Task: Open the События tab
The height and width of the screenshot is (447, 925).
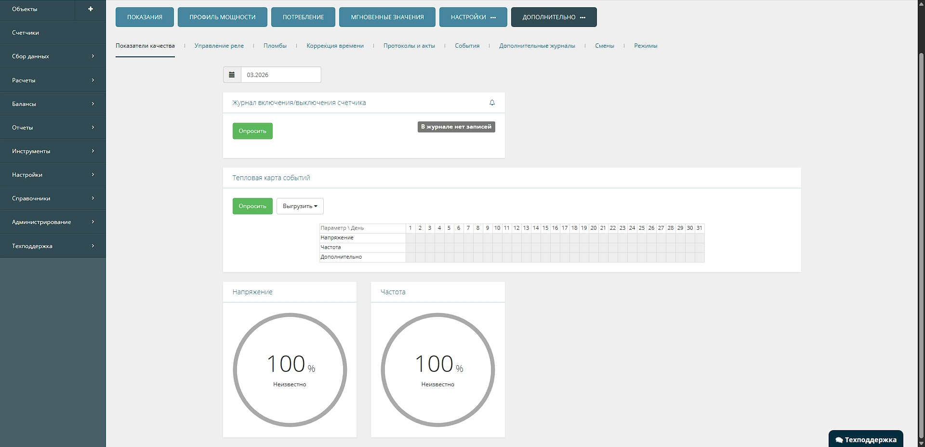Action: click(x=467, y=46)
